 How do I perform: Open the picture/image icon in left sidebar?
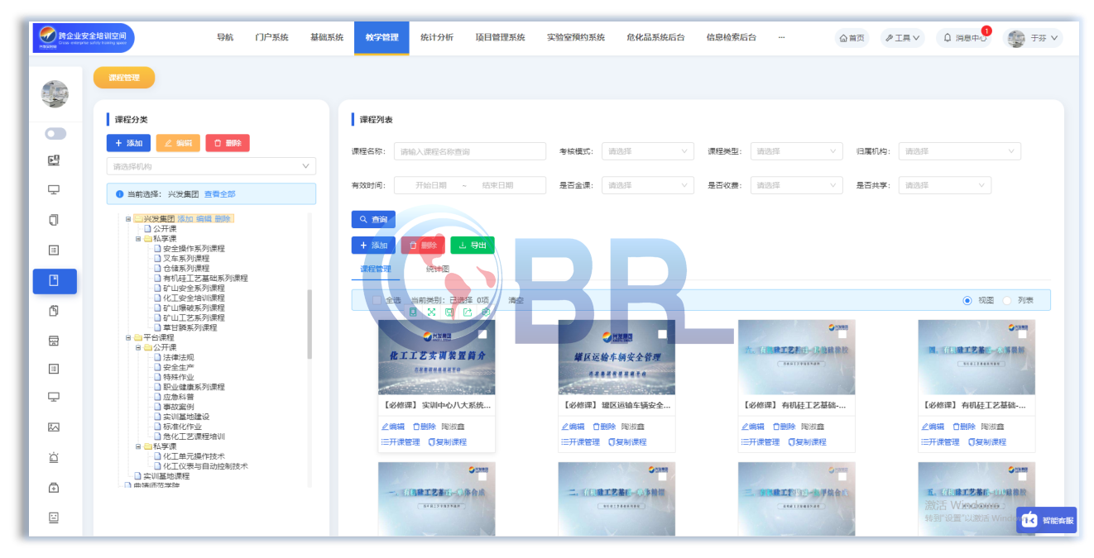click(x=54, y=427)
